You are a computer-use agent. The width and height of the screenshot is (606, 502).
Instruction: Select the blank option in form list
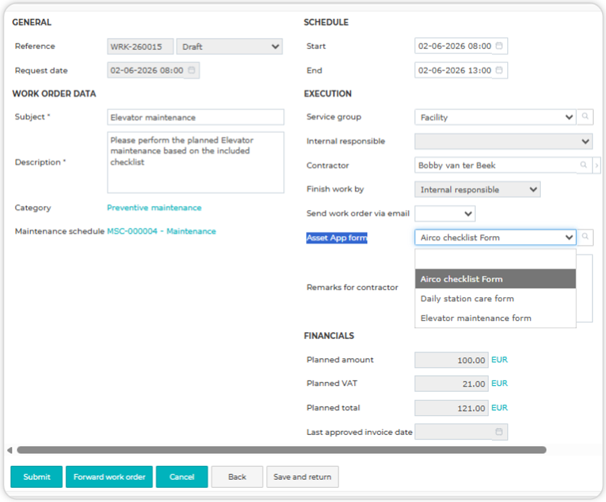coord(495,259)
